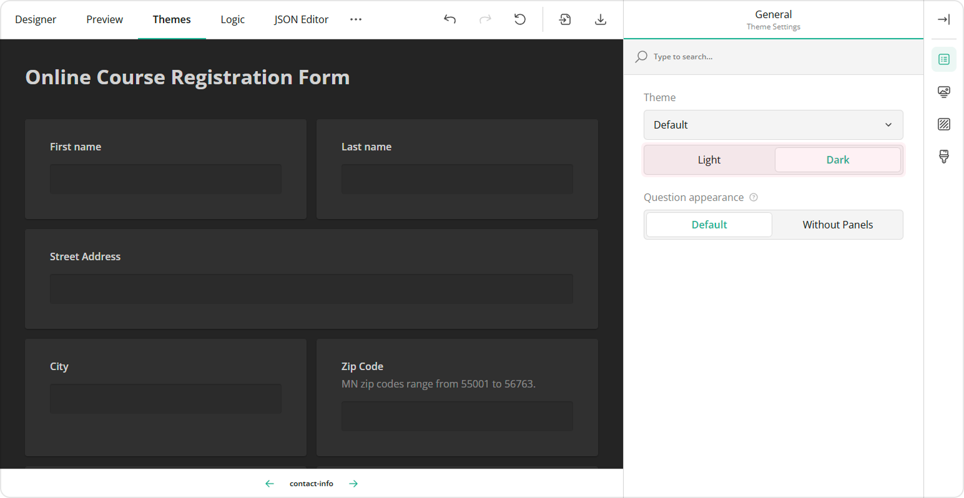Switch to the Designer tab
The width and height of the screenshot is (964, 498).
coord(36,19)
